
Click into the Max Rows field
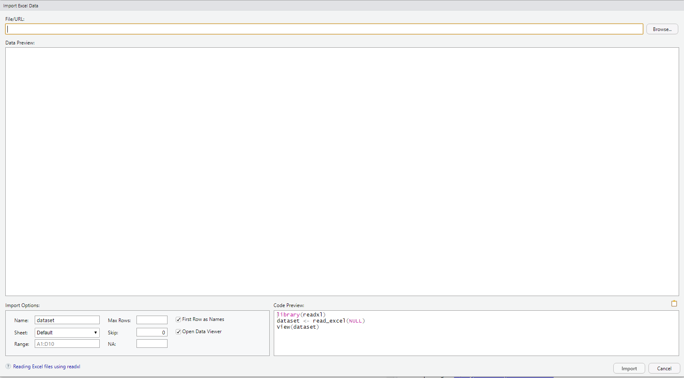click(152, 320)
